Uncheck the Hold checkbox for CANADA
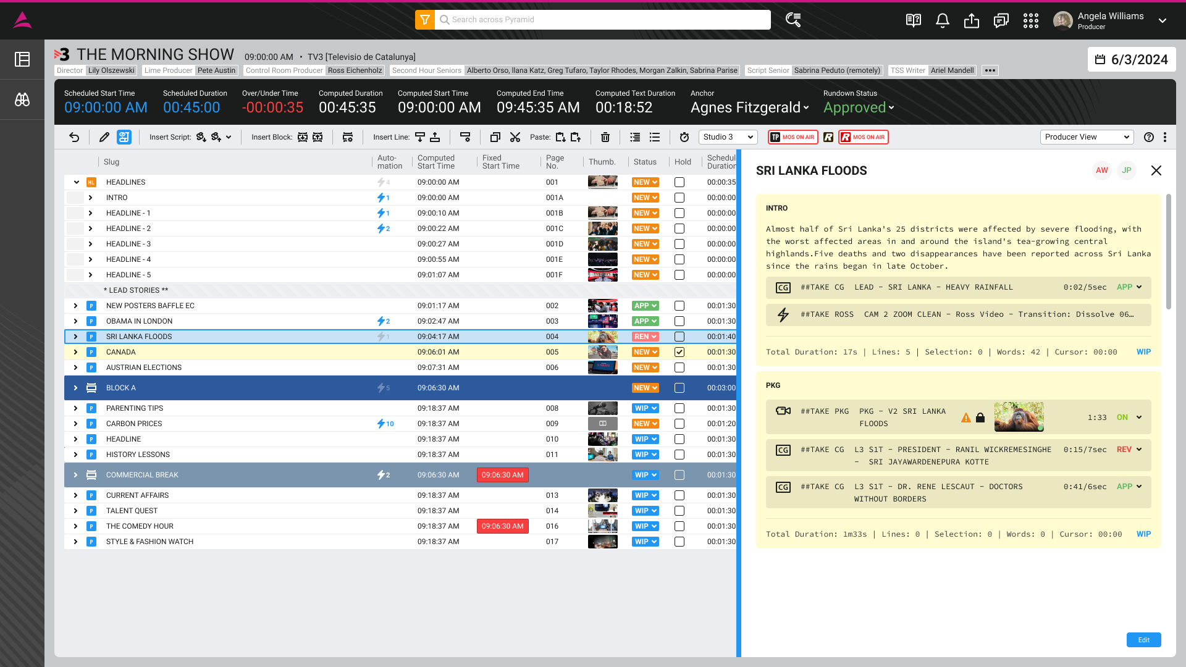Screen dimensions: 1186x667 tap(679, 352)
